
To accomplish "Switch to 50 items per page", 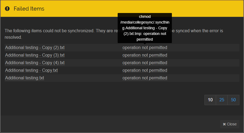I will coord(233,100).
